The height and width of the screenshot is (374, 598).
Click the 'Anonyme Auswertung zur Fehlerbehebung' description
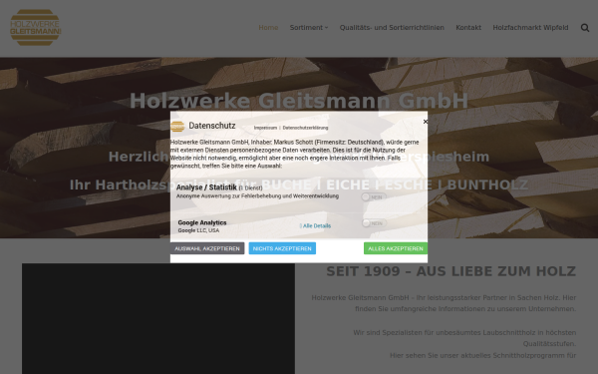pyautogui.click(x=257, y=196)
